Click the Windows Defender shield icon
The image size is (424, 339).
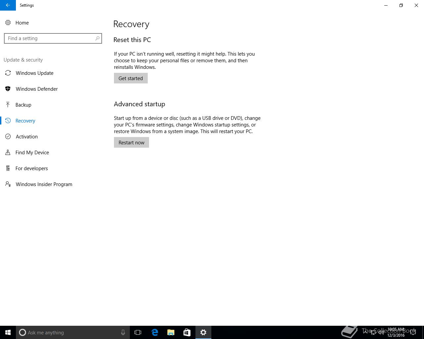[8, 89]
